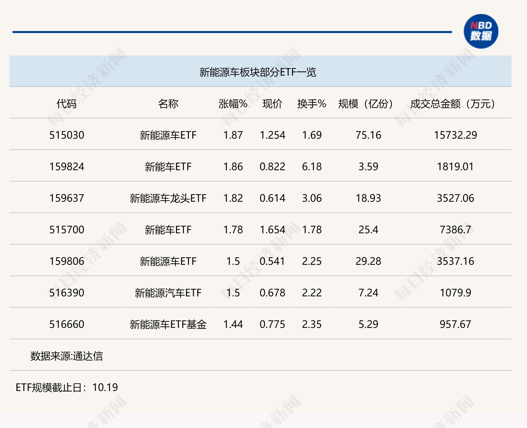Image resolution: width=527 pixels, height=428 pixels.
Task: Select the gain value 1.86
Action: tap(233, 167)
